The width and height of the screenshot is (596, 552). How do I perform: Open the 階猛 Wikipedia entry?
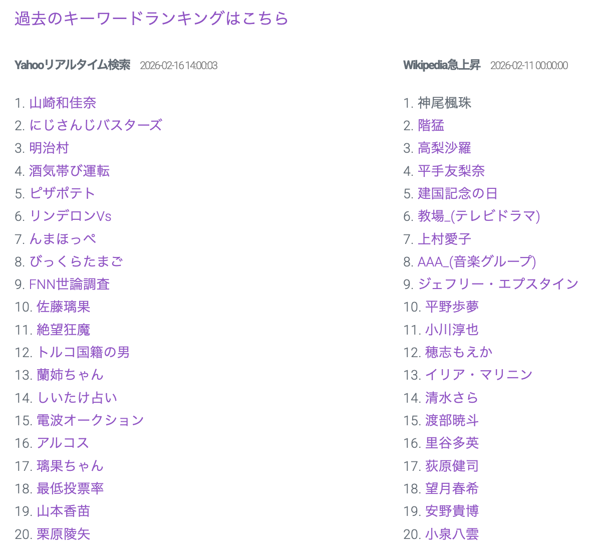[x=431, y=125]
